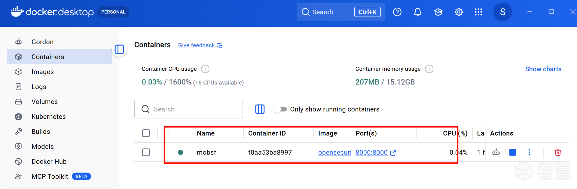Collapse the sidebar with the panel toggle icon

point(119,49)
